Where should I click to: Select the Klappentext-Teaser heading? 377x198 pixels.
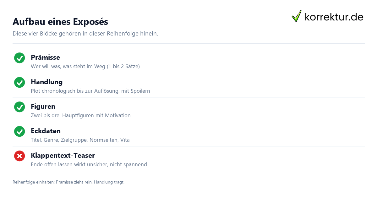(63, 156)
